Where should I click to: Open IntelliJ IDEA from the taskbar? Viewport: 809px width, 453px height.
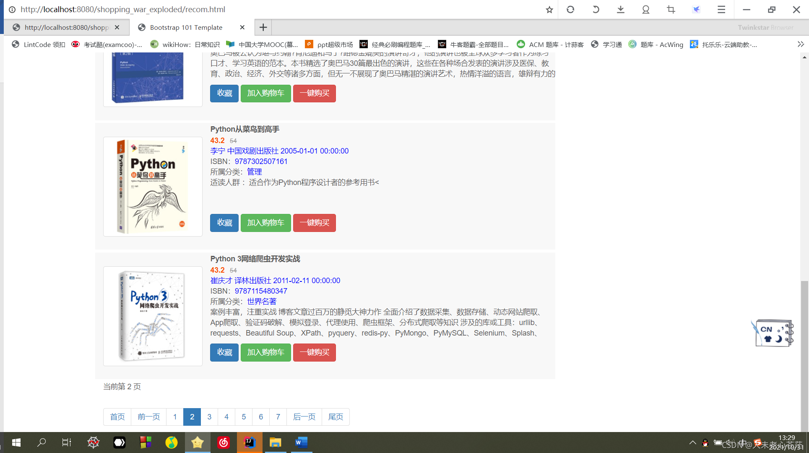pos(250,443)
